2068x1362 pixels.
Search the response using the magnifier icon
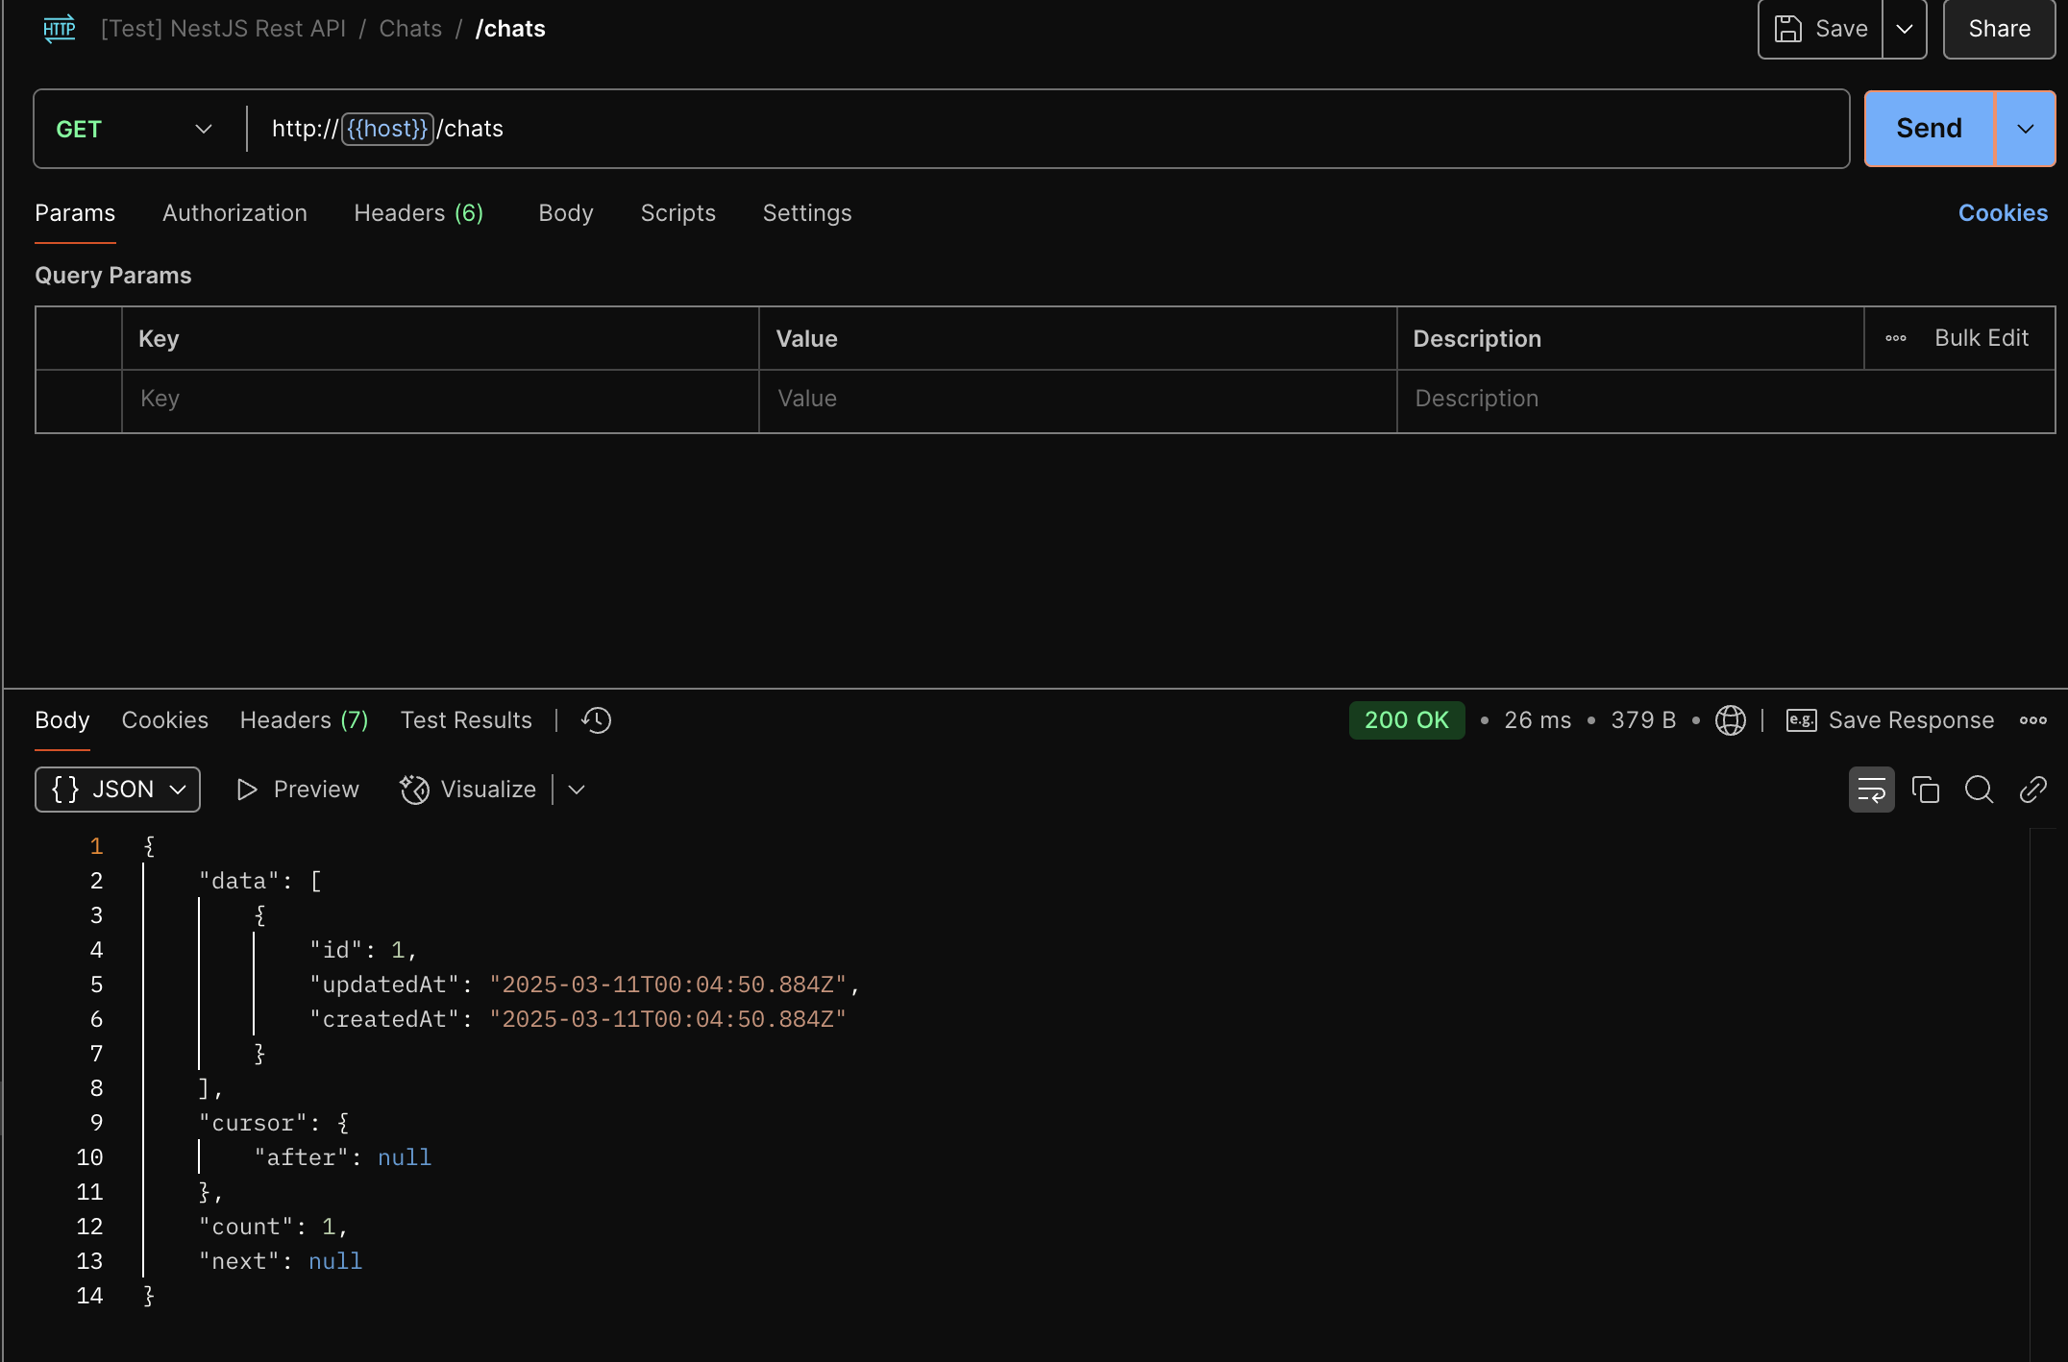click(1979, 790)
